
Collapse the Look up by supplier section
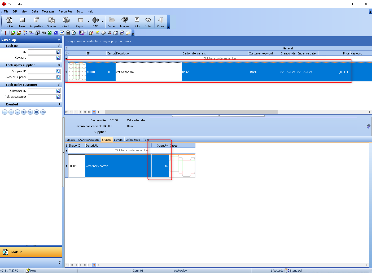[x=59, y=65]
